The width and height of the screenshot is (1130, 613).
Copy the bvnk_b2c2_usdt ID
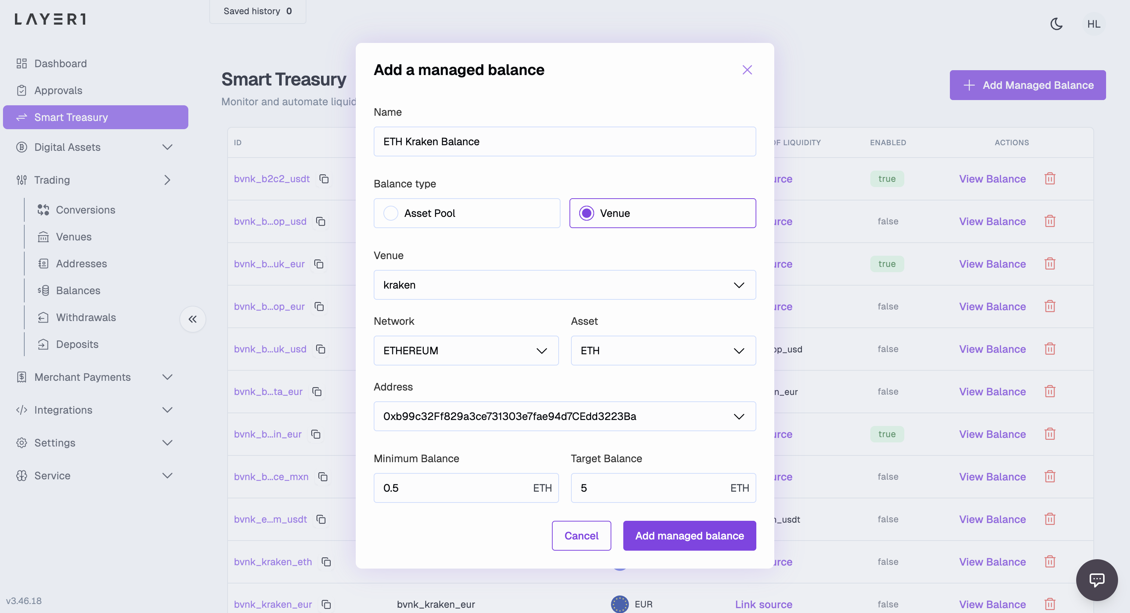tap(324, 179)
